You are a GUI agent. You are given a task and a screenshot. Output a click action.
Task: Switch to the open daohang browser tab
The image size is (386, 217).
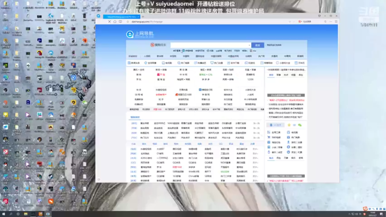[122, 17]
